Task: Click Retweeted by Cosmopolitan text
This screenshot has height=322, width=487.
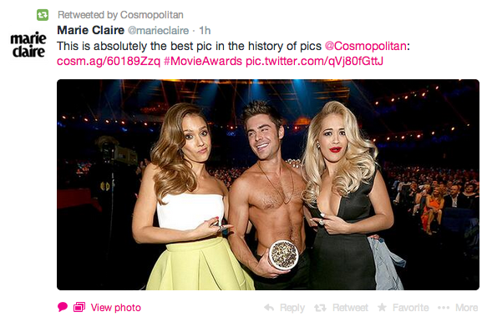Action: [120, 14]
